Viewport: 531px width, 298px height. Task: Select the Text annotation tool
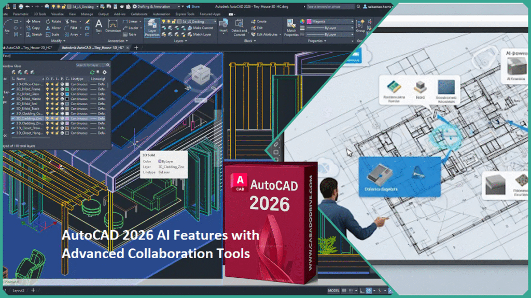tap(99, 26)
